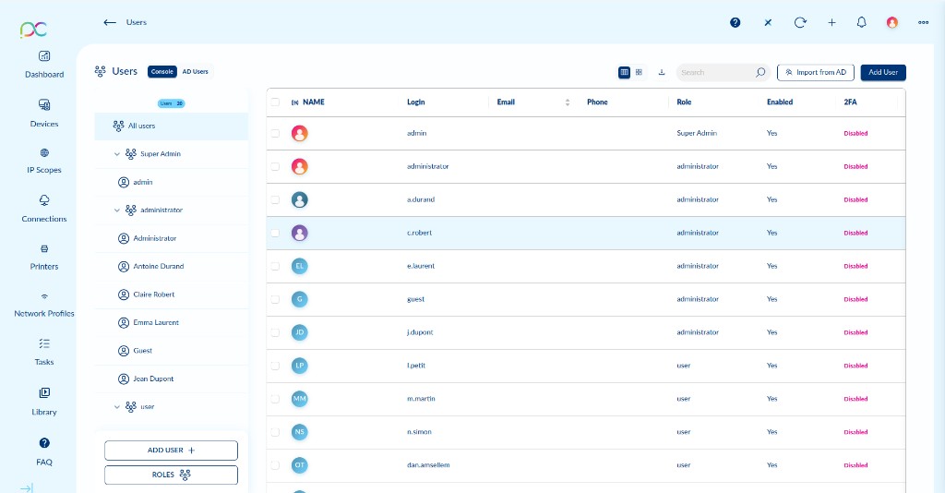
Task: Click the n.simon login cell
Action: [x=419, y=432]
